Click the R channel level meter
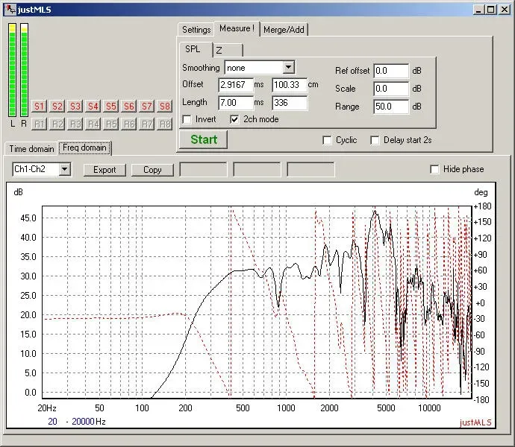This screenshot has height=447, width=515. (25, 70)
